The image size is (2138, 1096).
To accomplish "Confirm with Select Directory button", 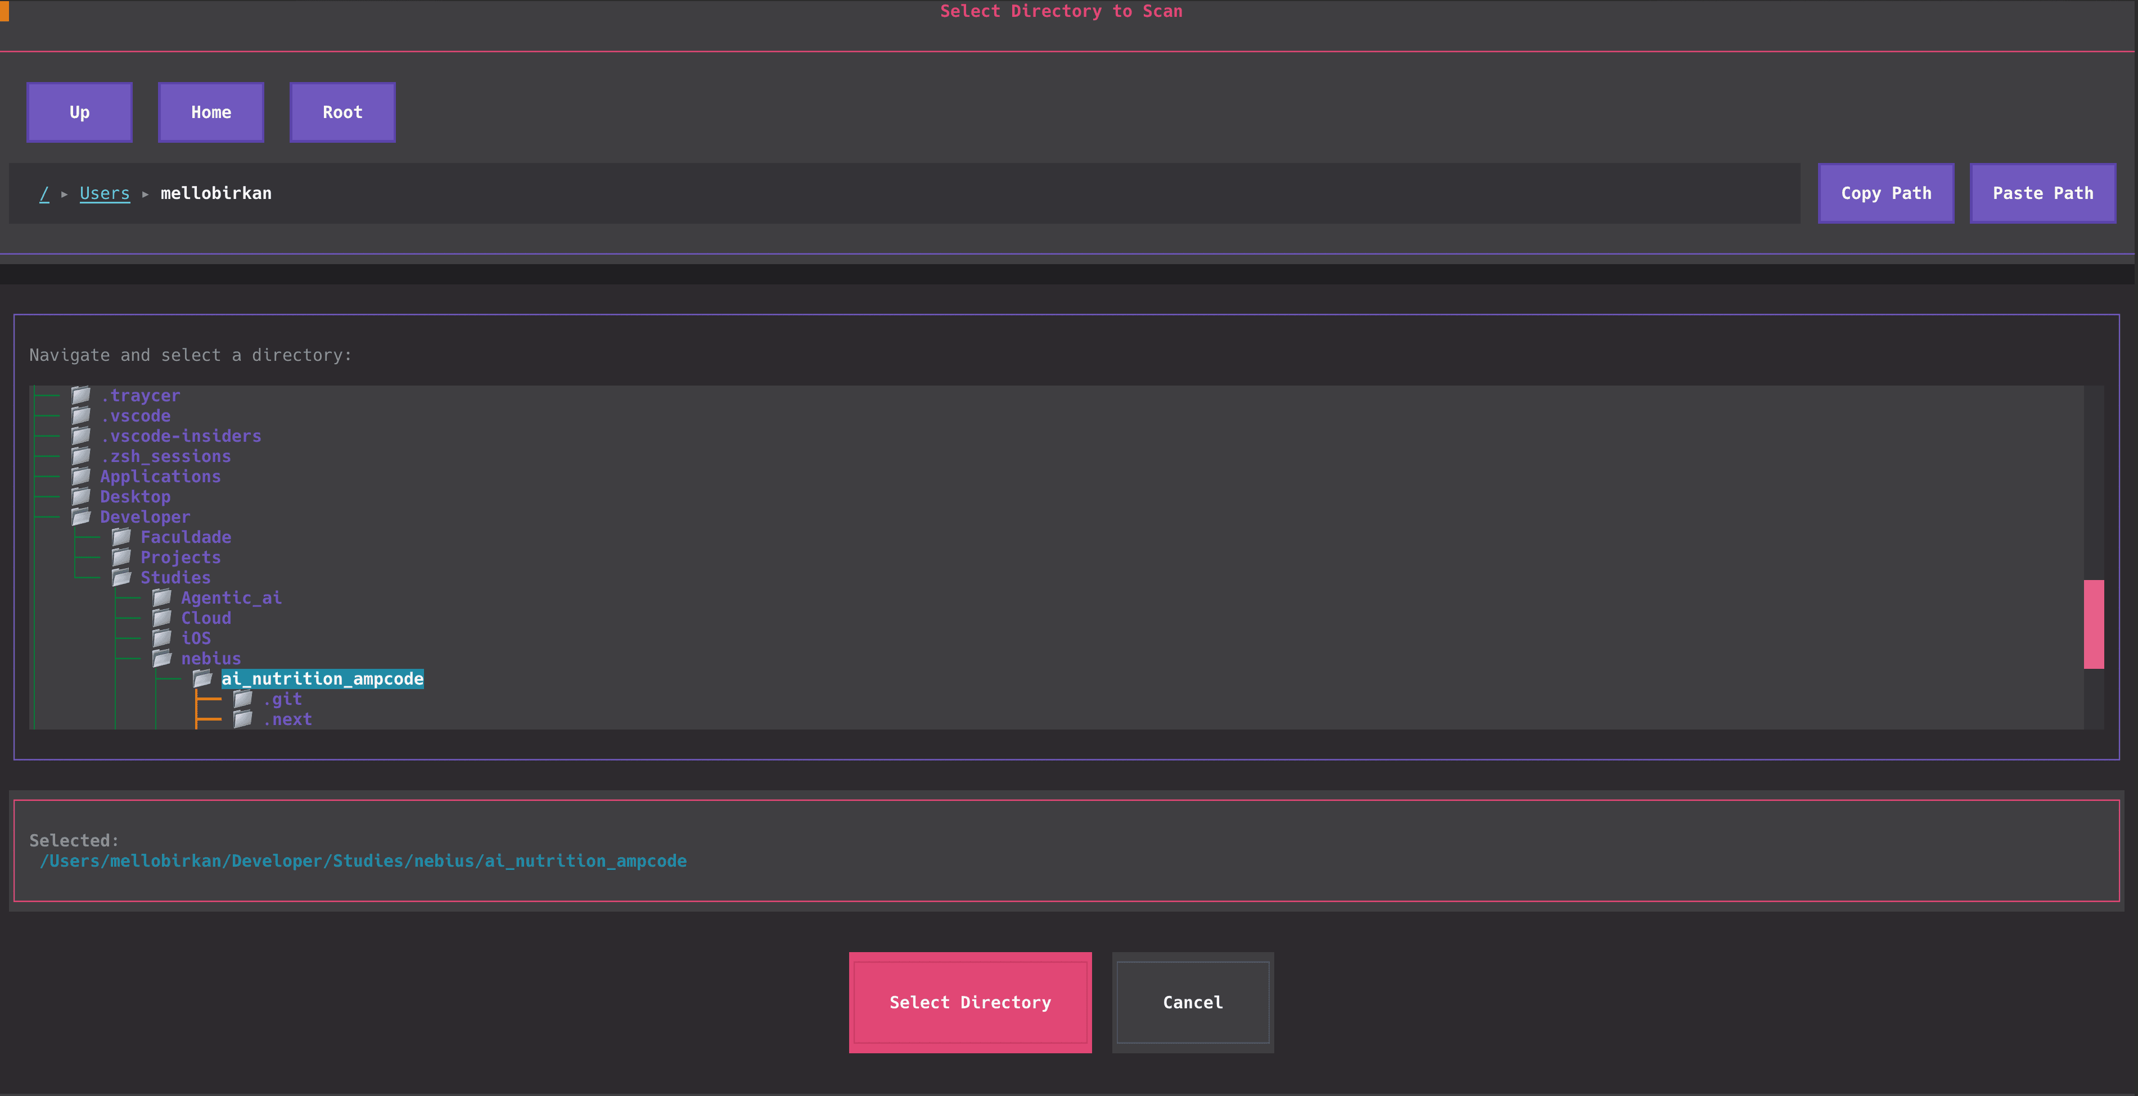I will point(969,1002).
